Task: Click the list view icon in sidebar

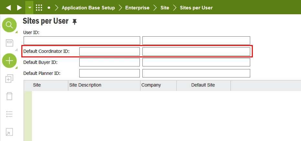Action: (x=9, y=114)
